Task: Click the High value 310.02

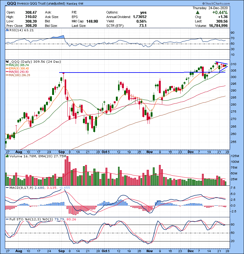Action: pos(31,17)
